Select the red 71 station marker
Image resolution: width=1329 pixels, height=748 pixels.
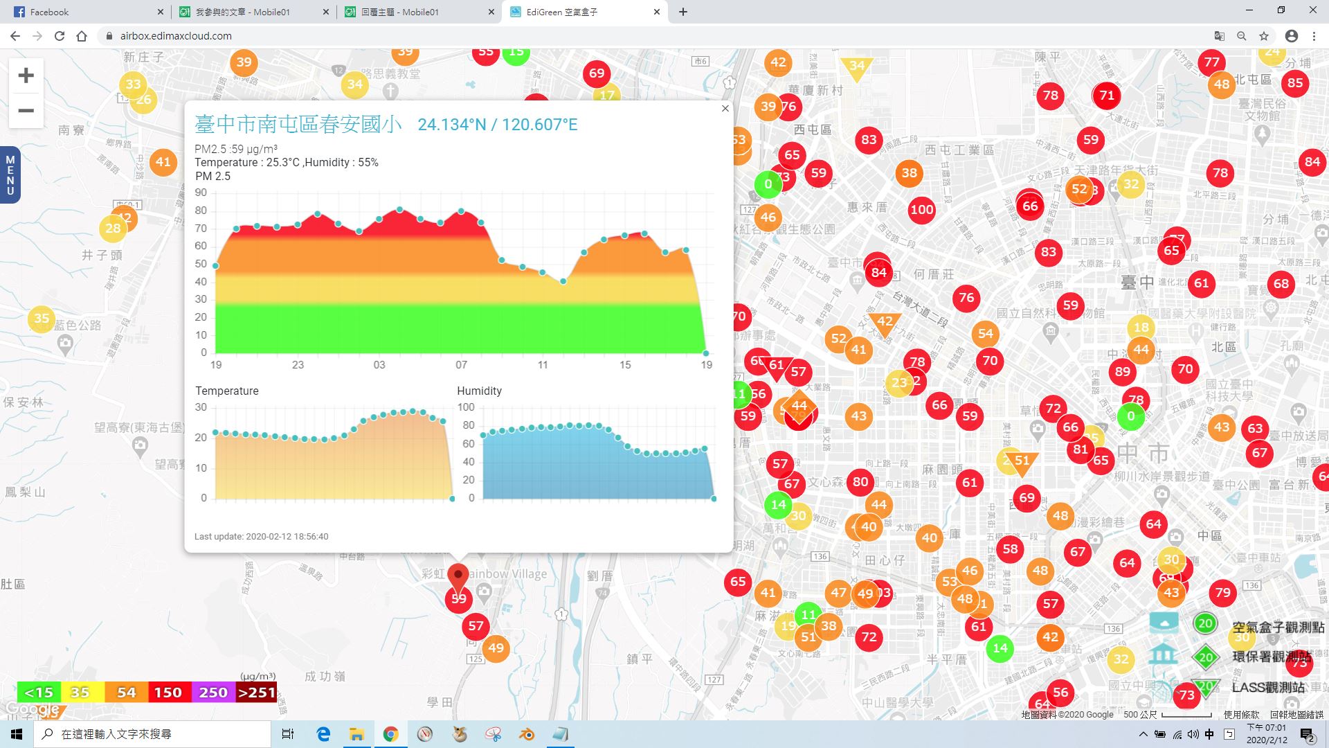click(x=1107, y=96)
